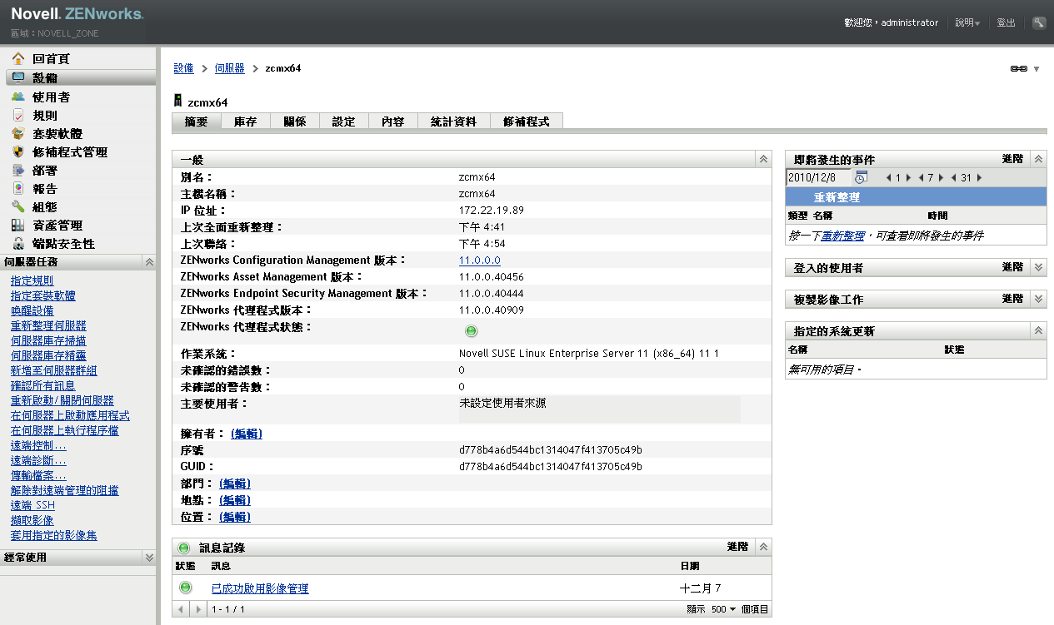Open dropdown arrow next to chain link icon
This screenshot has width=1054, height=625.
point(1037,69)
